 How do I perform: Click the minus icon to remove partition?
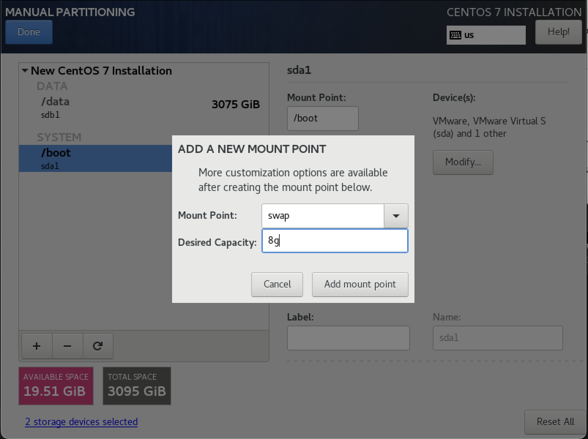pos(67,346)
